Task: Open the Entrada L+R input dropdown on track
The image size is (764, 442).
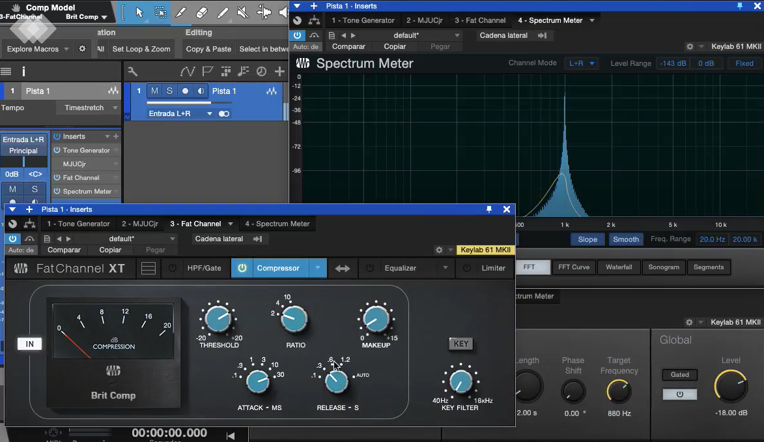Action: [x=181, y=113]
